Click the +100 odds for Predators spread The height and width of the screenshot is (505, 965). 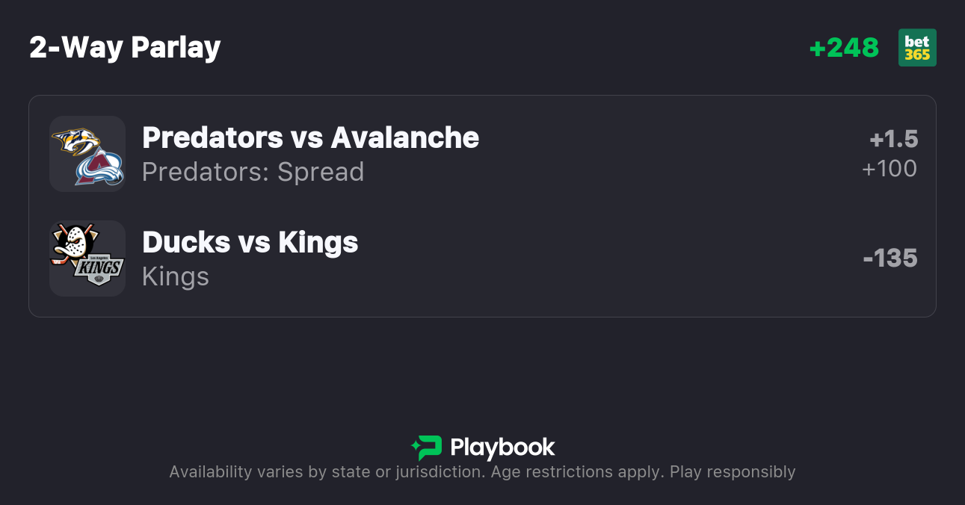click(890, 169)
